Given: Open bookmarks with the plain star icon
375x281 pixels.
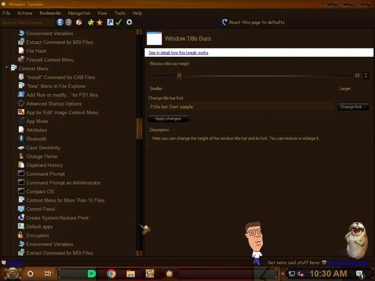Looking at the screenshot, I should [100, 22].
